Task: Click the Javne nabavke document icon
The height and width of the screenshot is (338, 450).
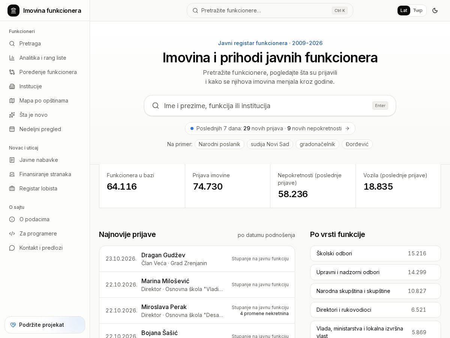Action: coord(12,160)
